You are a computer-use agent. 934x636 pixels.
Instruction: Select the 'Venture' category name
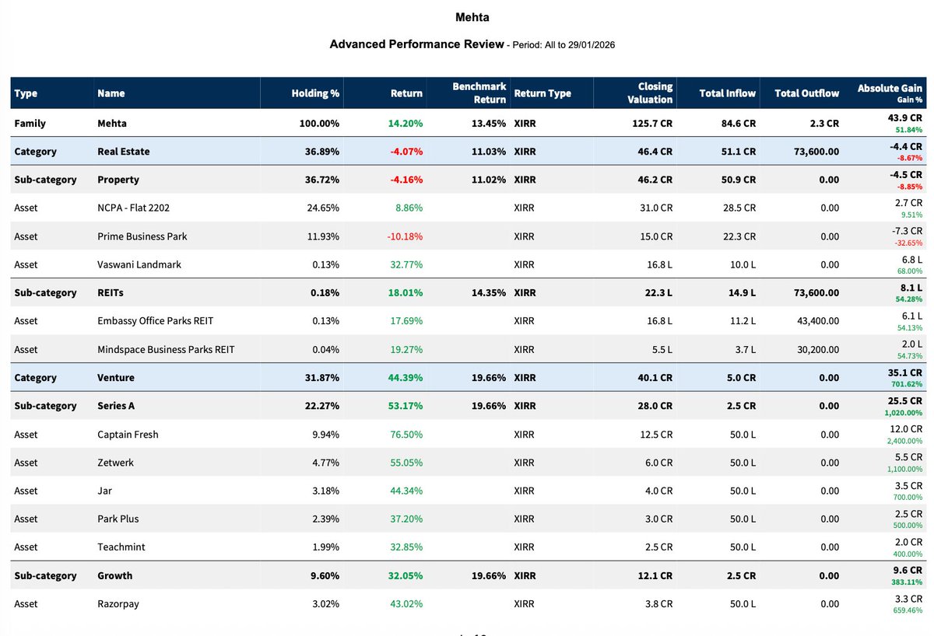(x=116, y=378)
